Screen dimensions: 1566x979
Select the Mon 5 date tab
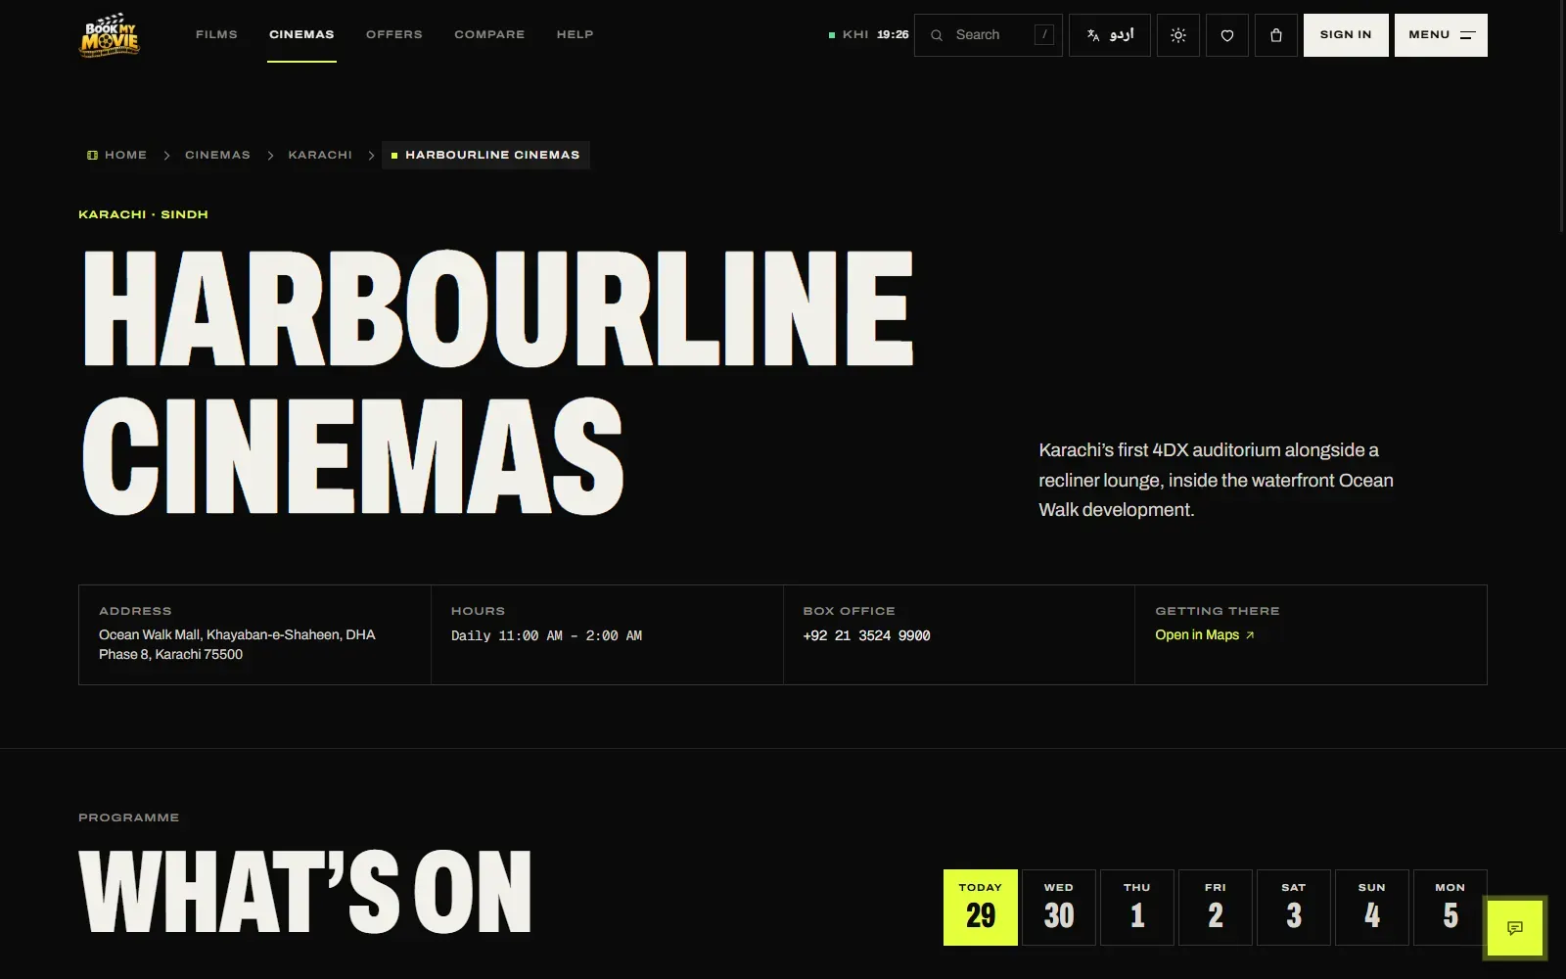coord(1451,908)
